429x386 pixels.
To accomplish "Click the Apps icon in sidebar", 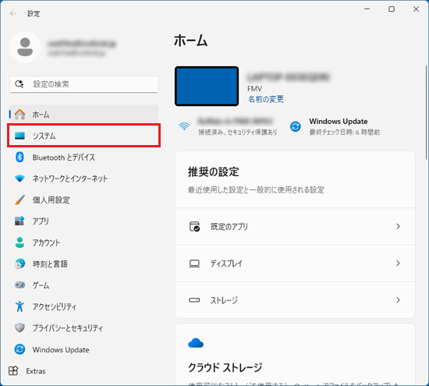I will [x=19, y=221].
